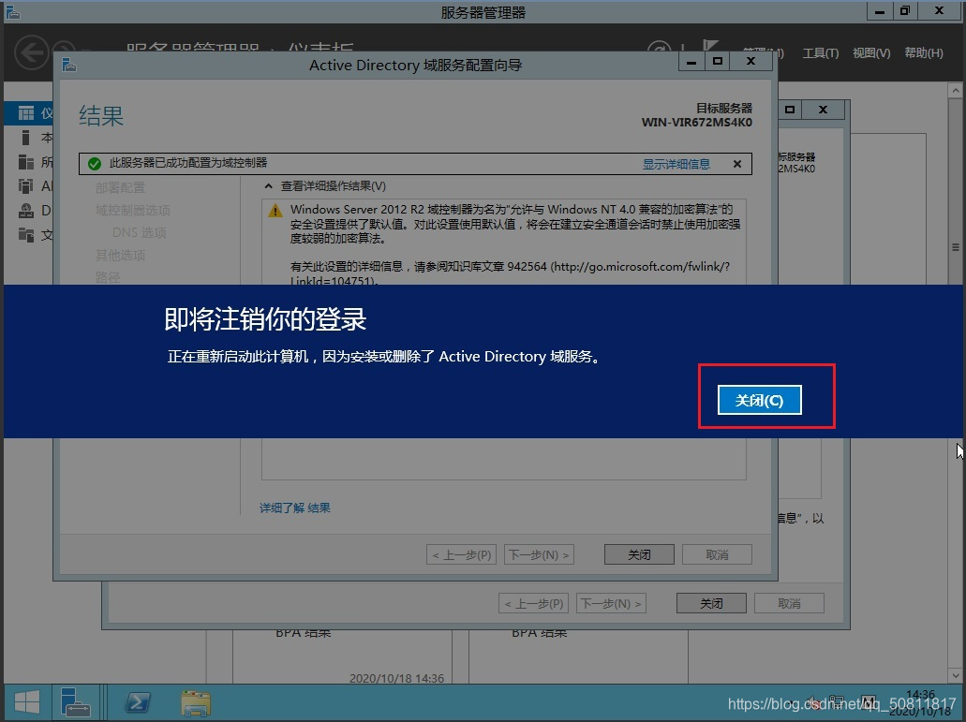Open Server Manager from the taskbar
966x722 pixels.
76,703
